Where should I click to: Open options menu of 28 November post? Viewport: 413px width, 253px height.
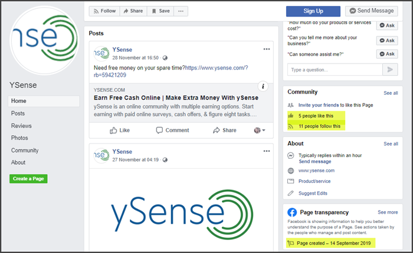[x=267, y=49]
